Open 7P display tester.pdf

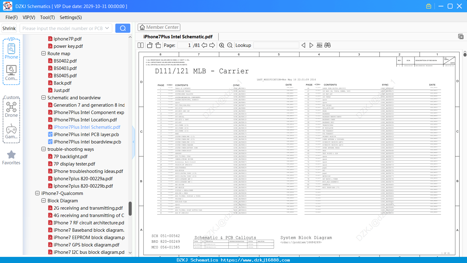[x=74, y=164]
